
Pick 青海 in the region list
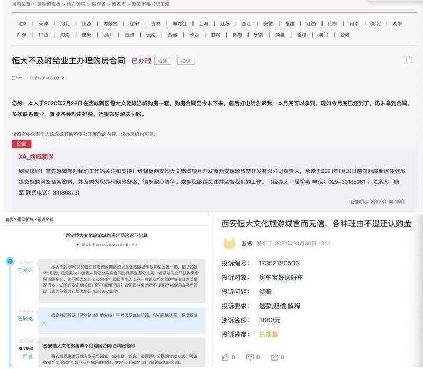pyautogui.click(x=237, y=35)
